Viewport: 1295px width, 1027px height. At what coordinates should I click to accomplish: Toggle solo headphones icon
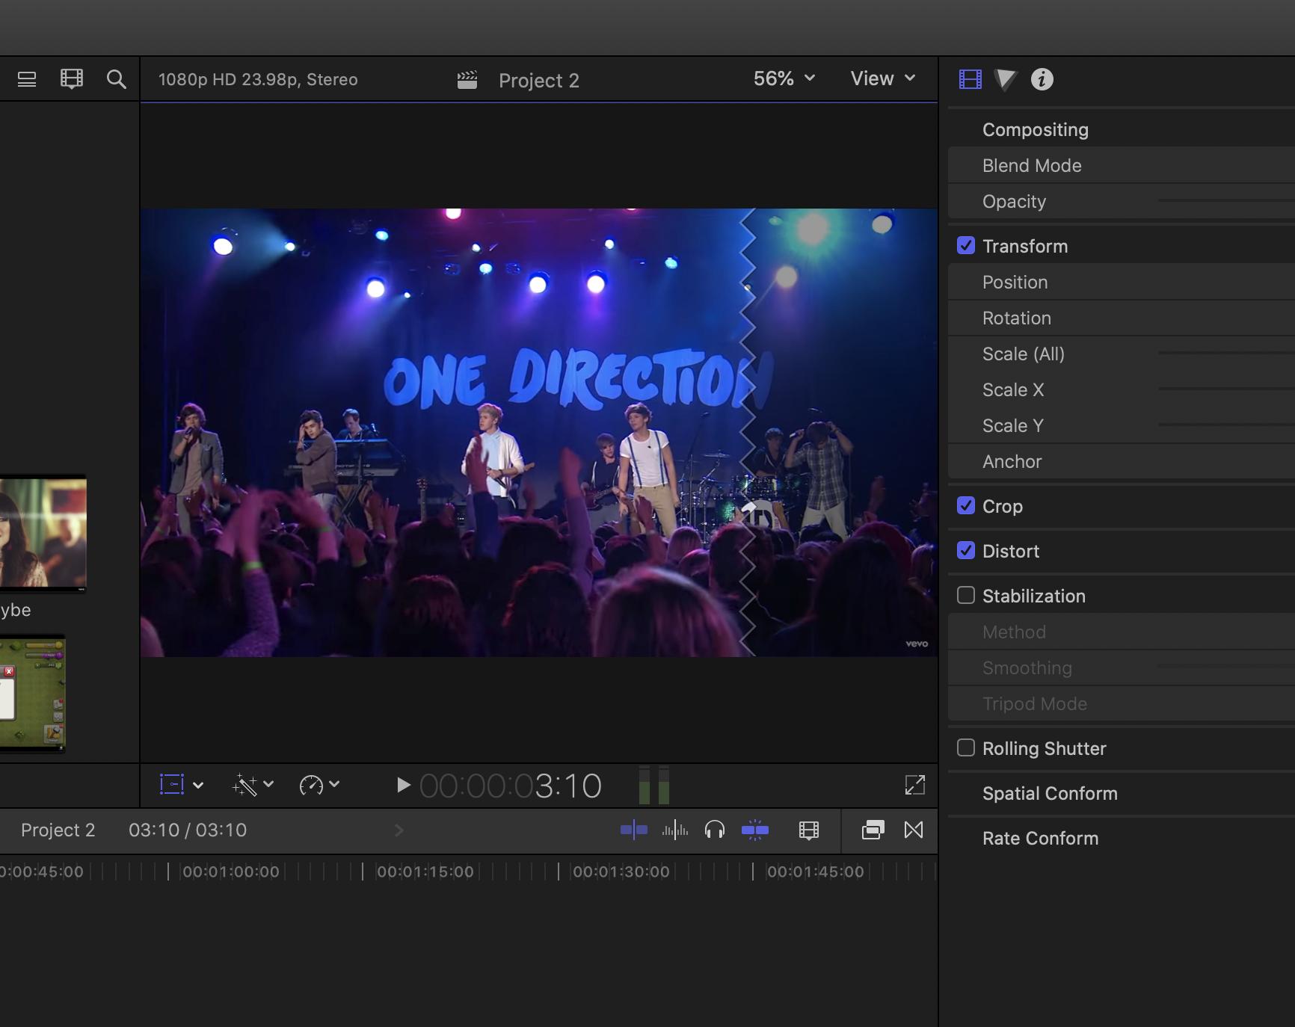point(715,830)
